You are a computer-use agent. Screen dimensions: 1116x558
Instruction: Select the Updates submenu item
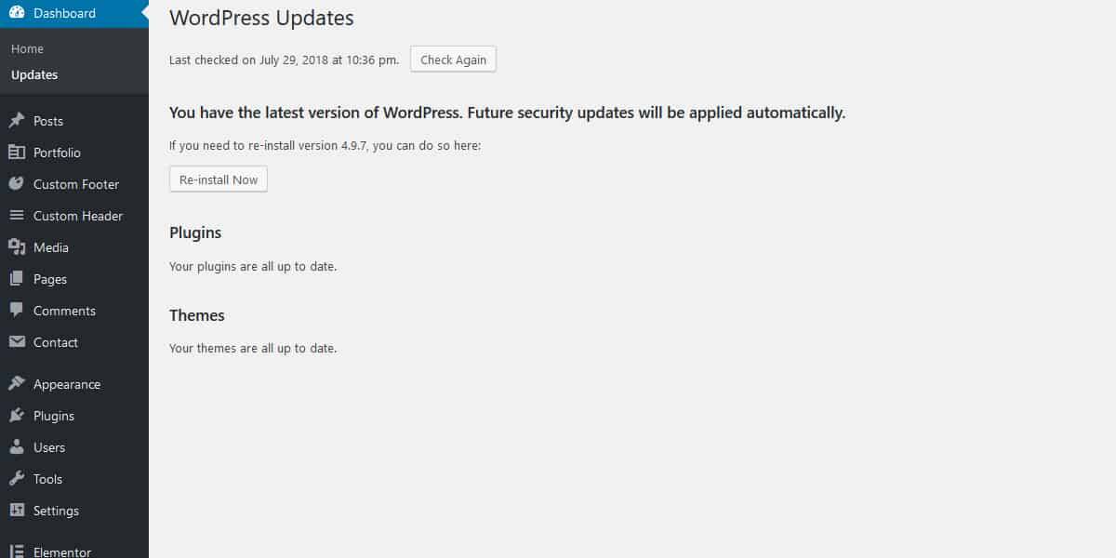(x=34, y=74)
